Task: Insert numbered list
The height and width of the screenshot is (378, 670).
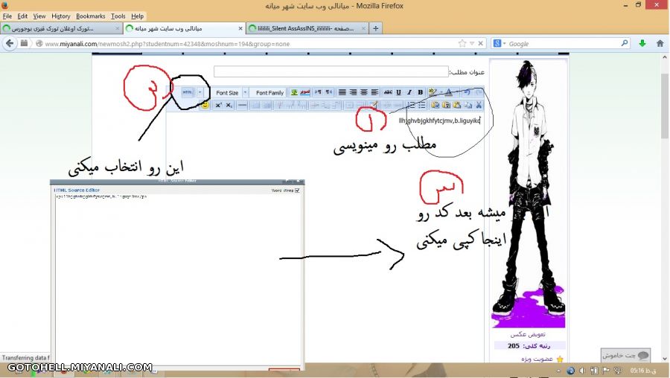Action: pos(411,105)
